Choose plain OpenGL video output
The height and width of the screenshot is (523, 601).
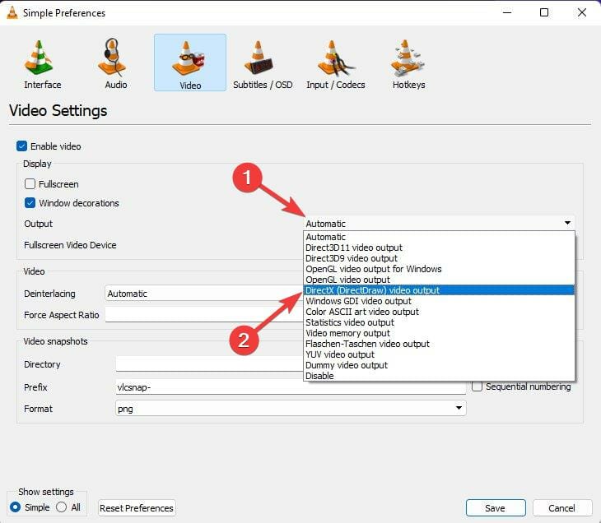[440, 280]
